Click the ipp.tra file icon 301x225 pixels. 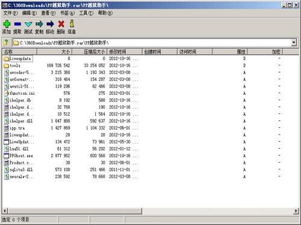click(7, 128)
